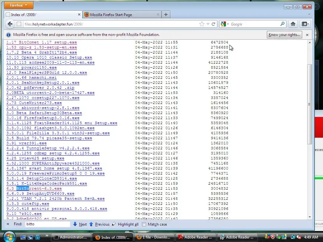The image size is (323, 242).
Task: Click the address bar URL field
Action: point(111,24)
